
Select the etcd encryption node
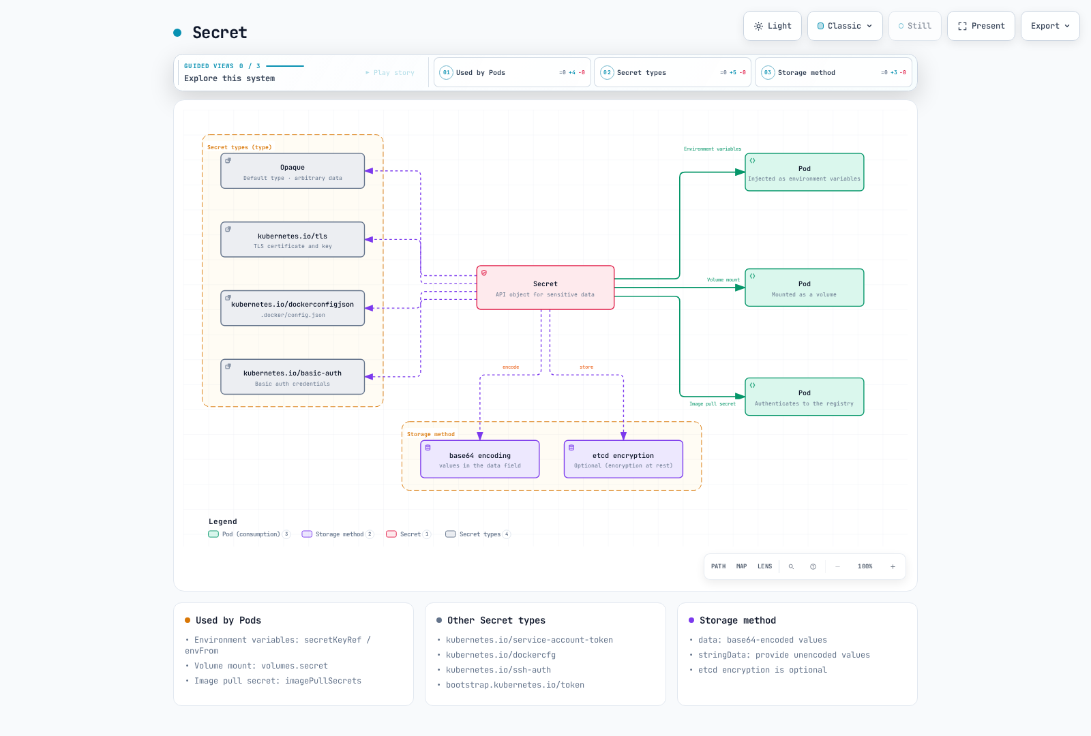pyautogui.click(x=623, y=459)
